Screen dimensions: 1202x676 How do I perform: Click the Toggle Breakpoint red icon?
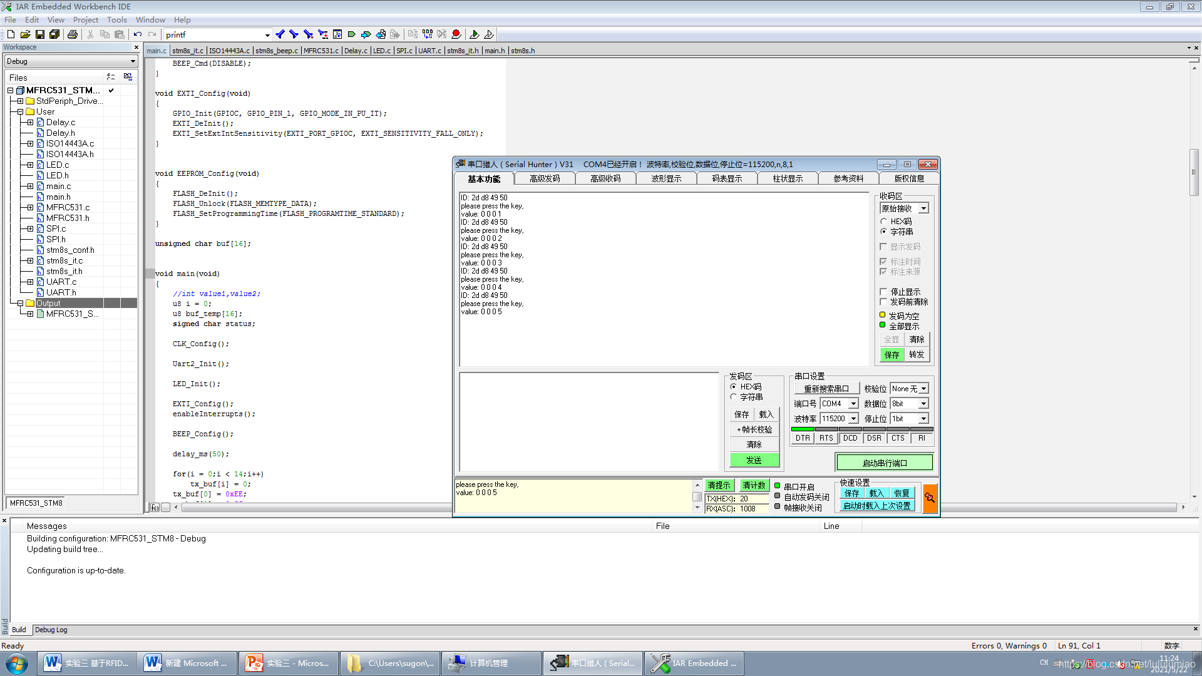pos(456,34)
